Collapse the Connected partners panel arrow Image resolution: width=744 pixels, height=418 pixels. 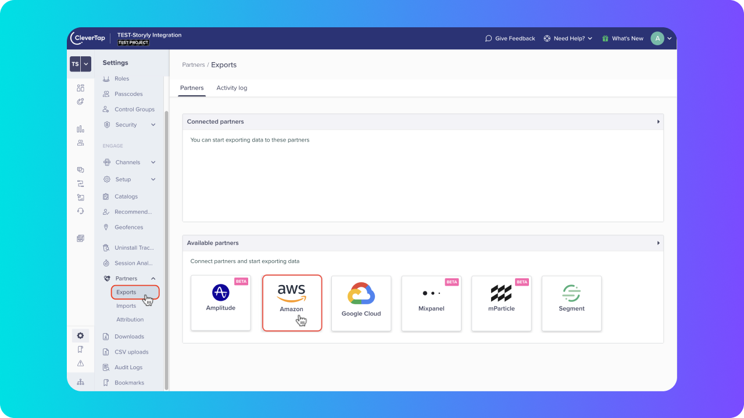658,122
